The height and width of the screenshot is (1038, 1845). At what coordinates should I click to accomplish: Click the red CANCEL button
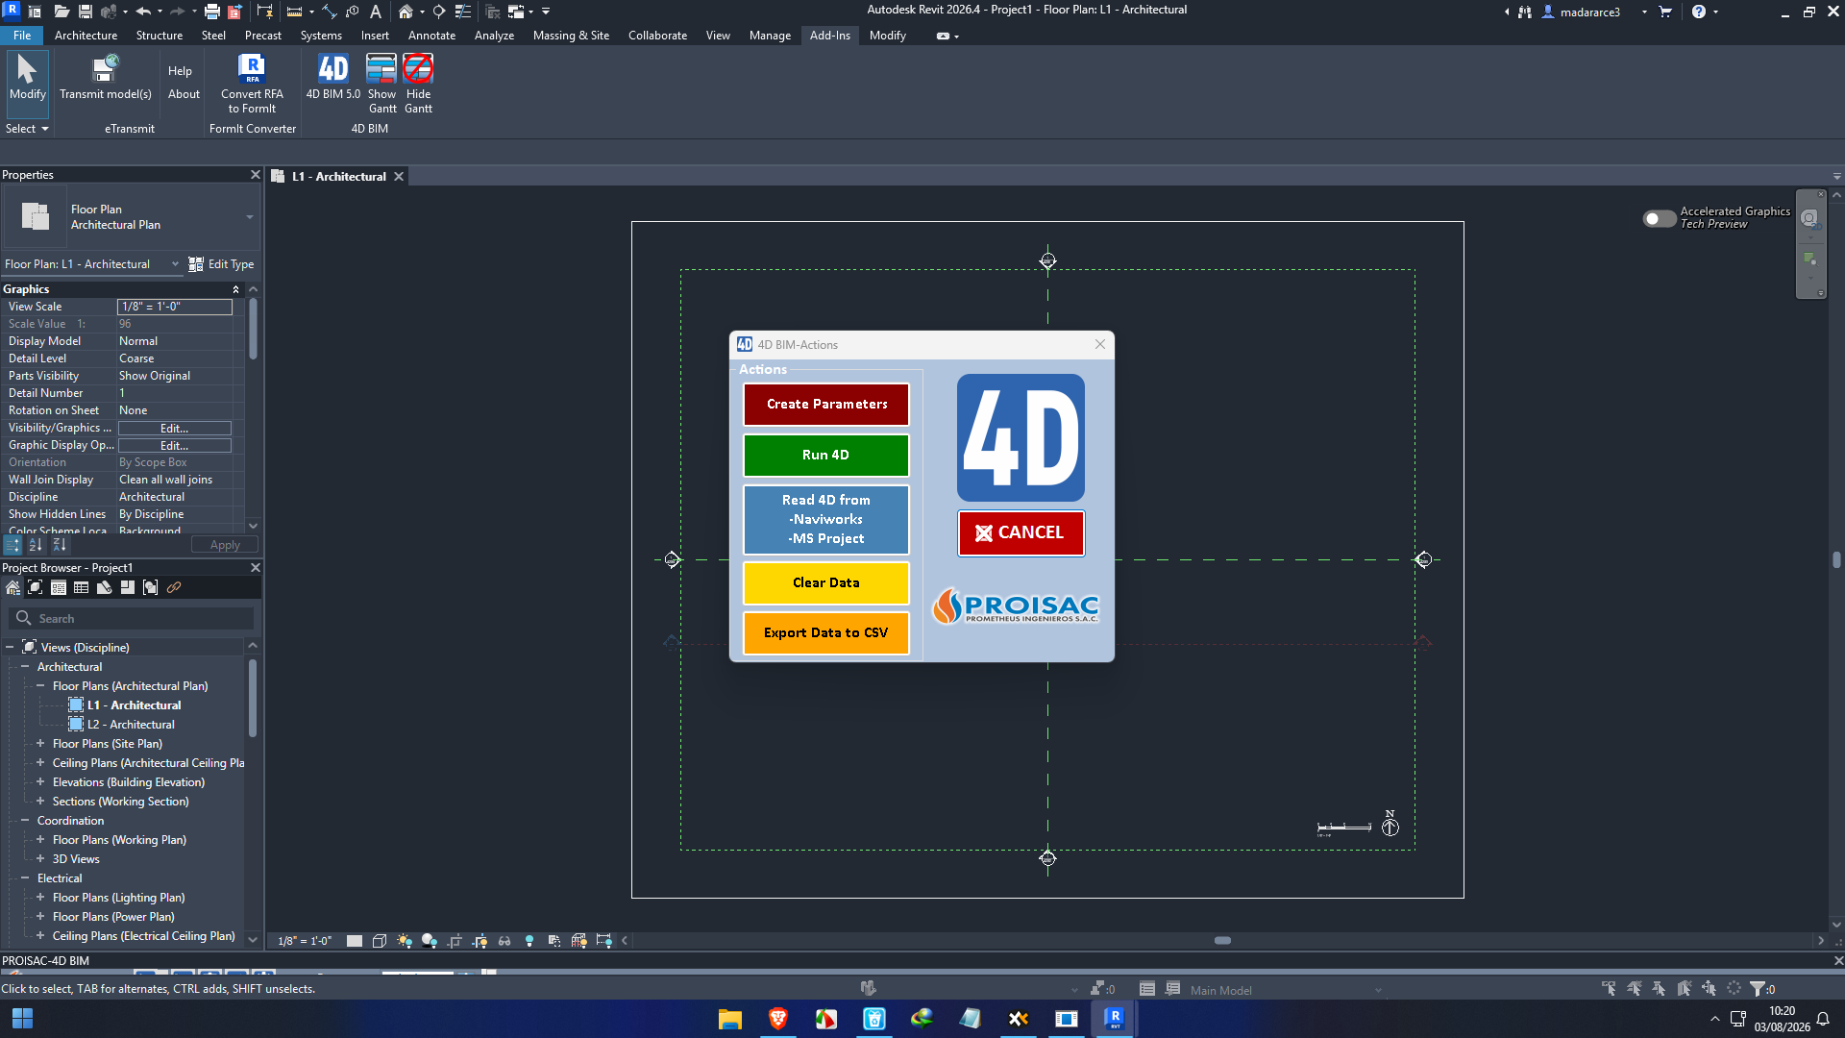pos(1021,533)
